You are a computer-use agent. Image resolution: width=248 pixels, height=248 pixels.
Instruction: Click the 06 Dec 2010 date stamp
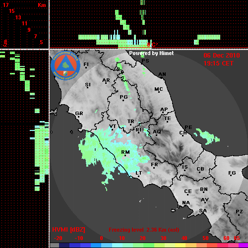pyautogui.click(x=222, y=56)
